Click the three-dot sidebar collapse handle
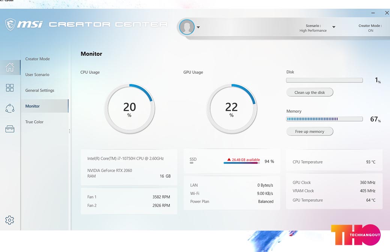This screenshot has height=252, width=390. [x=69, y=131]
